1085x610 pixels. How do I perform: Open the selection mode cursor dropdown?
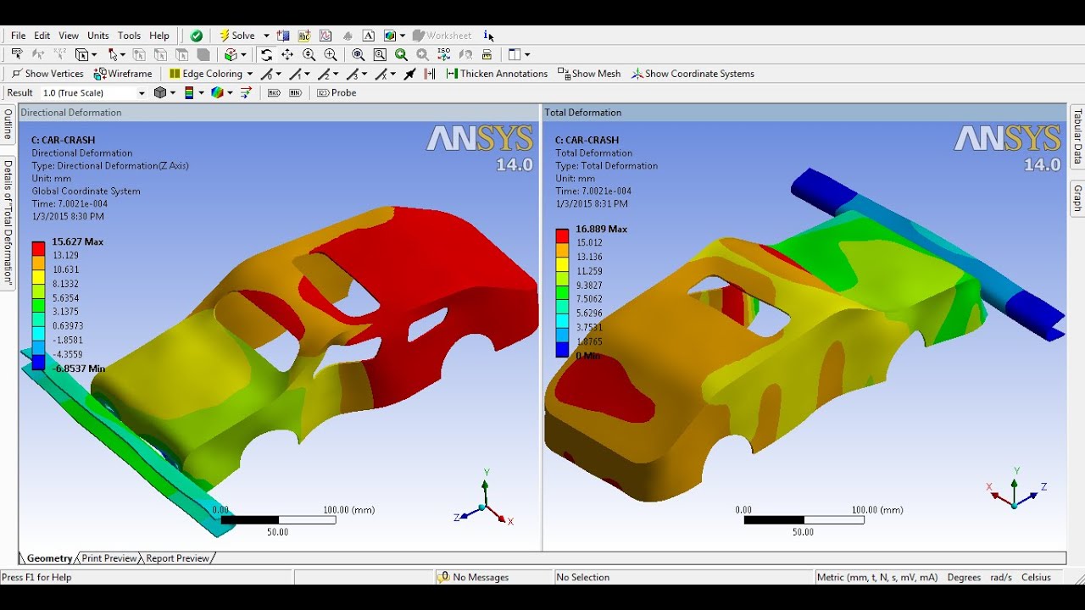[122, 54]
